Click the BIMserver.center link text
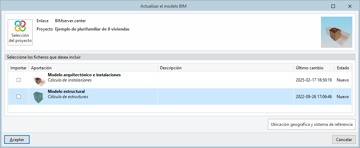 pyautogui.click(x=70, y=21)
